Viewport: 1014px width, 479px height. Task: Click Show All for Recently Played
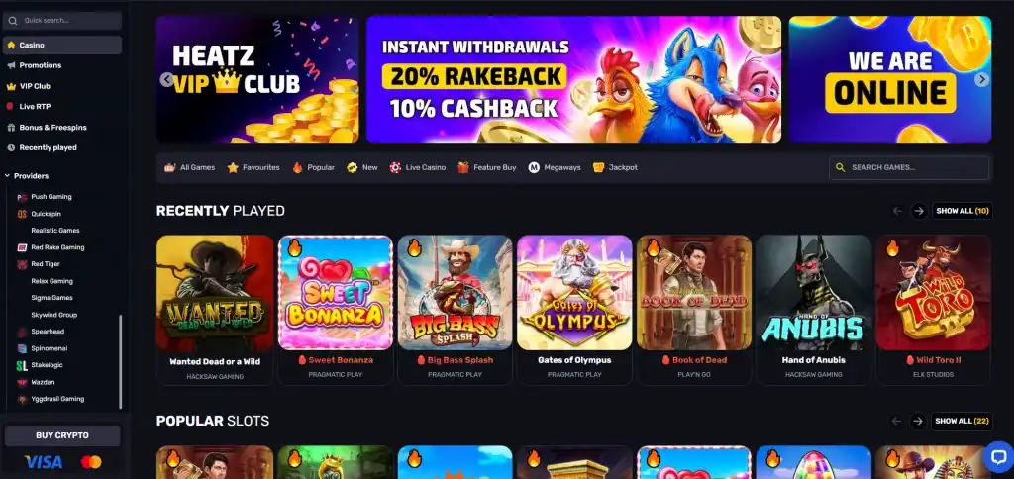963,211
